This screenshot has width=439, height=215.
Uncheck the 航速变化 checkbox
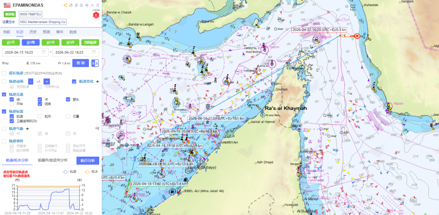pyautogui.click(x=74, y=81)
